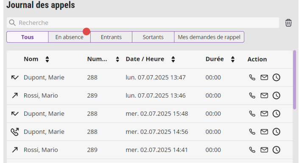Click the missed call arrow icon at 13:47
Viewport: 304px width, 163px height.
click(15, 77)
